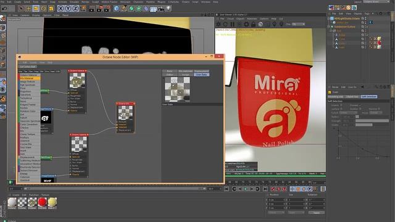Click the Position X input field
Viewport: 395px width, 222px height.
[277, 200]
